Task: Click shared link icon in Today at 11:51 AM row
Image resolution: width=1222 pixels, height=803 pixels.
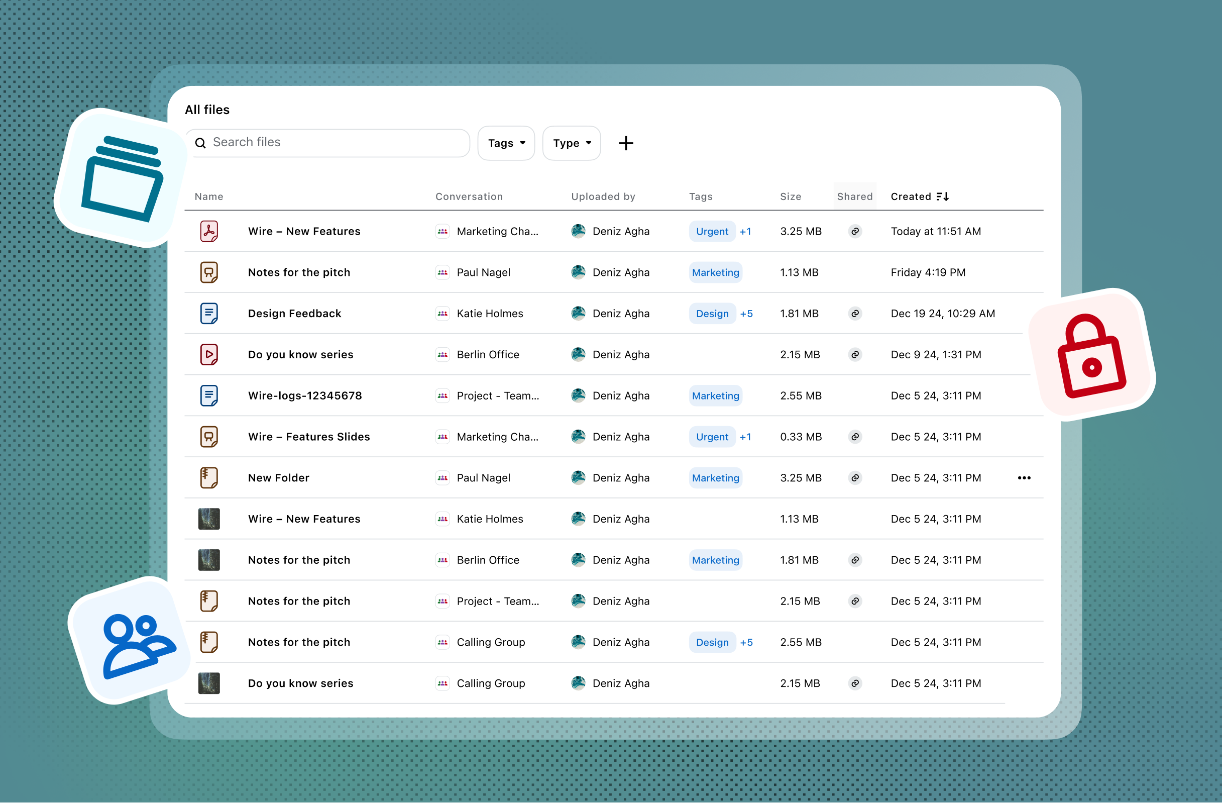Action: point(855,231)
